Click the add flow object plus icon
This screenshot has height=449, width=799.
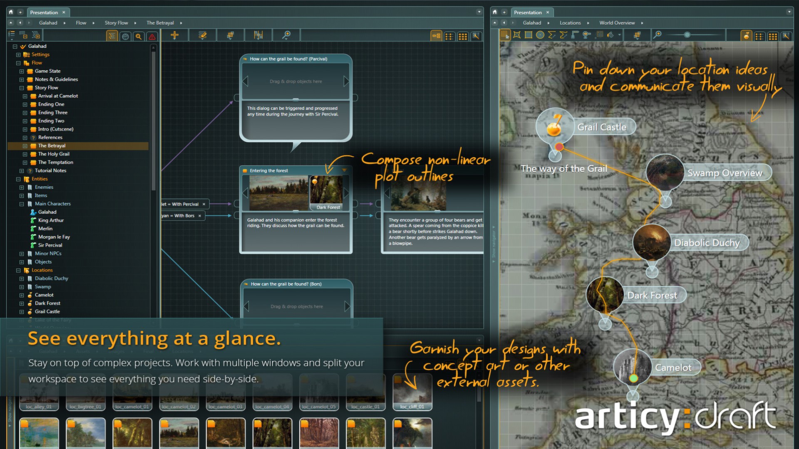175,35
